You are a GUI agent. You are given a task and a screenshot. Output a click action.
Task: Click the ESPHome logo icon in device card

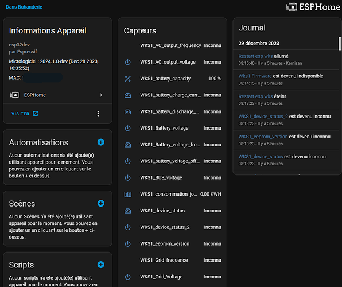click(14, 95)
